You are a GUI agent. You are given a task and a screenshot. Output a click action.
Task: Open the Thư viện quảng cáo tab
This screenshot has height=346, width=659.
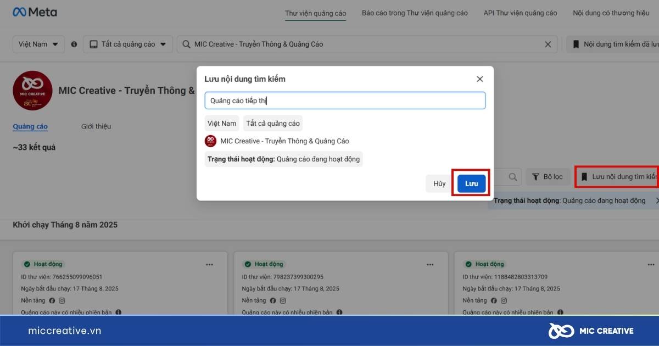click(315, 13)
